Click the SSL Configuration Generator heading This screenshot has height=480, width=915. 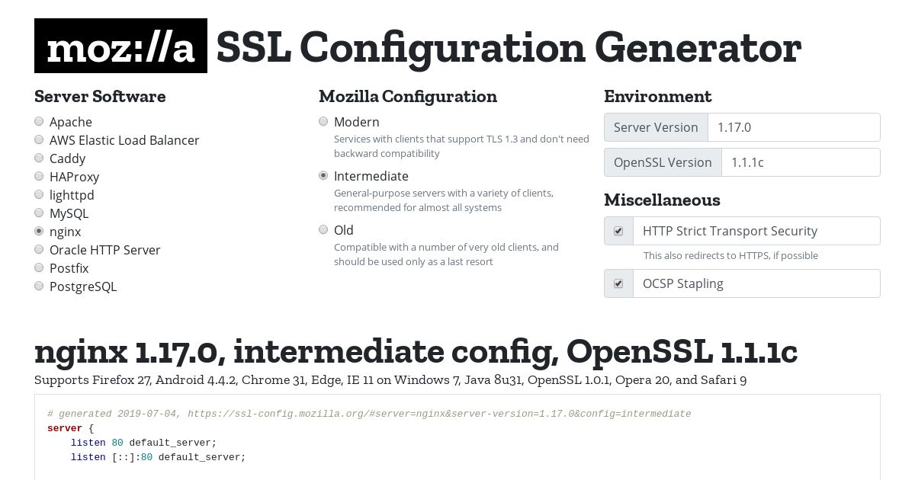[509, 47]
